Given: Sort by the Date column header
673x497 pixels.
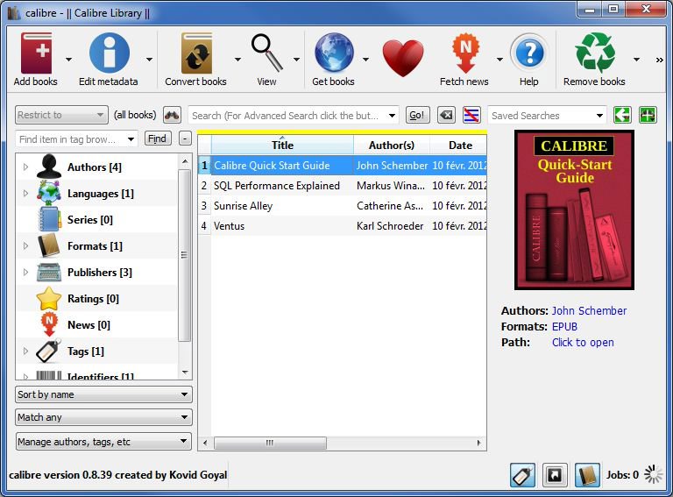Looking at the screenshot, I should 458,146.
